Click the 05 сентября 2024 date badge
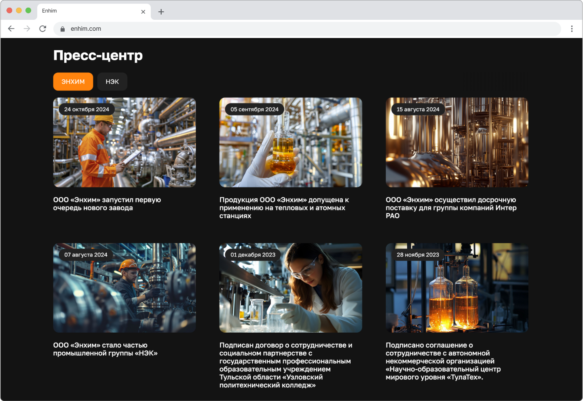The image size is (583, 401). point(254,109)
